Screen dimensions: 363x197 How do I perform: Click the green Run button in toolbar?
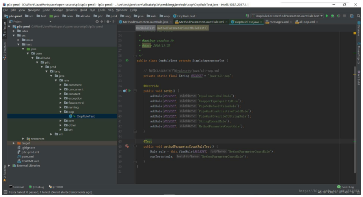point(326,16)
